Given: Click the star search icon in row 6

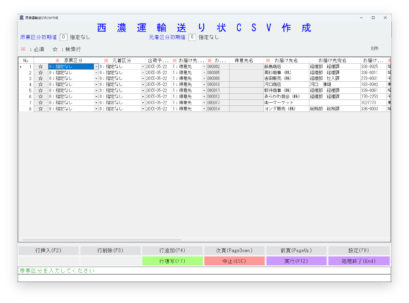Looking at the screenshot, I should pyautogui.click(x=41, y=97).
